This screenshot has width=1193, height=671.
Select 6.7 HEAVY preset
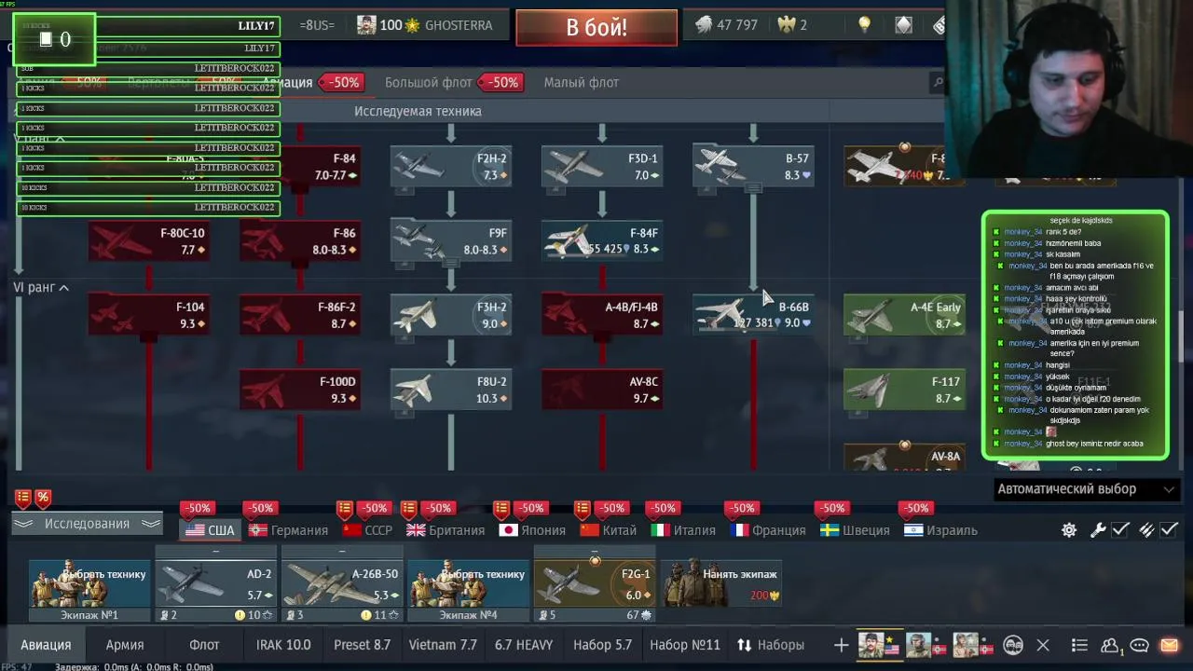[524, 645]
